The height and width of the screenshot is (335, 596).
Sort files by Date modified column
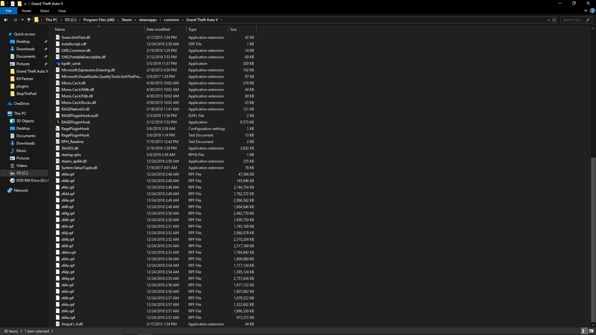coord(158,29)
